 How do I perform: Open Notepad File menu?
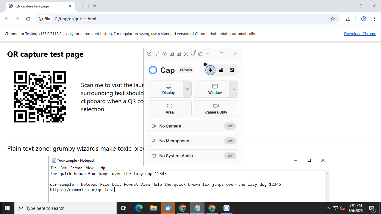pyautogui.click(x=54, y=168)
